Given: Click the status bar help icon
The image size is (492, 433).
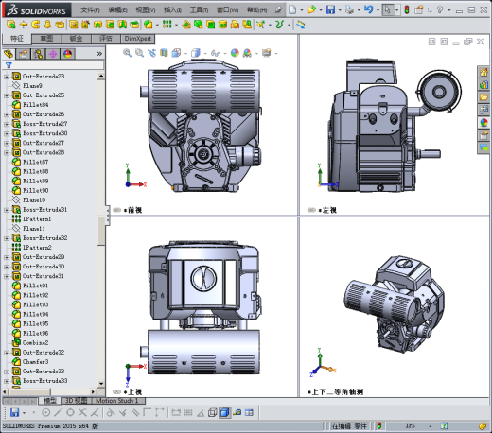Looking at the screenshot, I should [x=444, y=426].
